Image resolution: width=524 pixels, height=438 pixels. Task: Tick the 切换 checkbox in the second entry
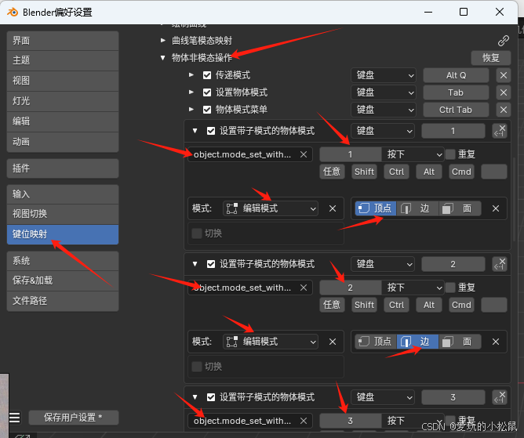[x=197, y=367]
